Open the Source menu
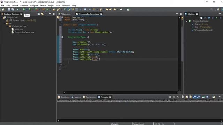 [x=15, y=6]
